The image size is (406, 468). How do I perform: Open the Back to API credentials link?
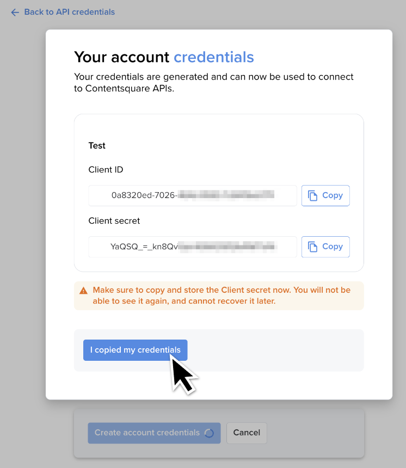(x=69, y=12)
